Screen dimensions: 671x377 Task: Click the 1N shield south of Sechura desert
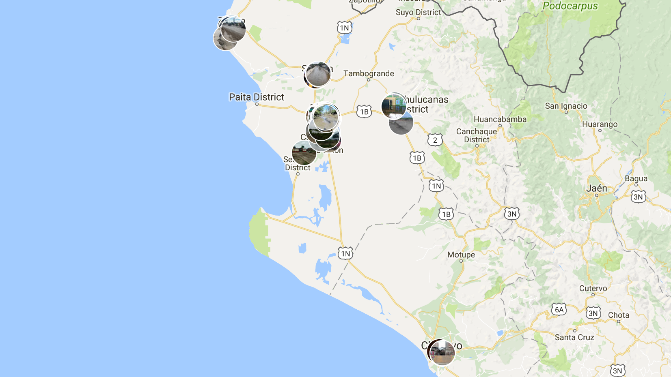[345, 254]
